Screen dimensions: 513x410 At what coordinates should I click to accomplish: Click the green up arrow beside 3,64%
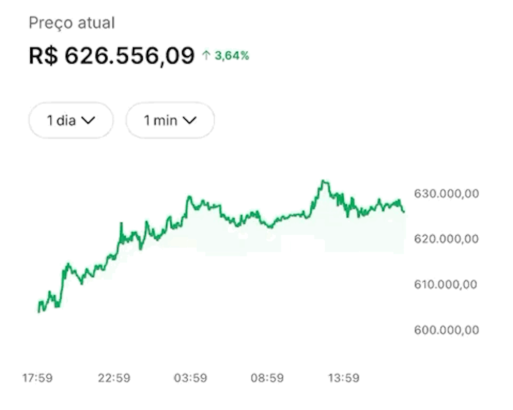click(206, 56)
